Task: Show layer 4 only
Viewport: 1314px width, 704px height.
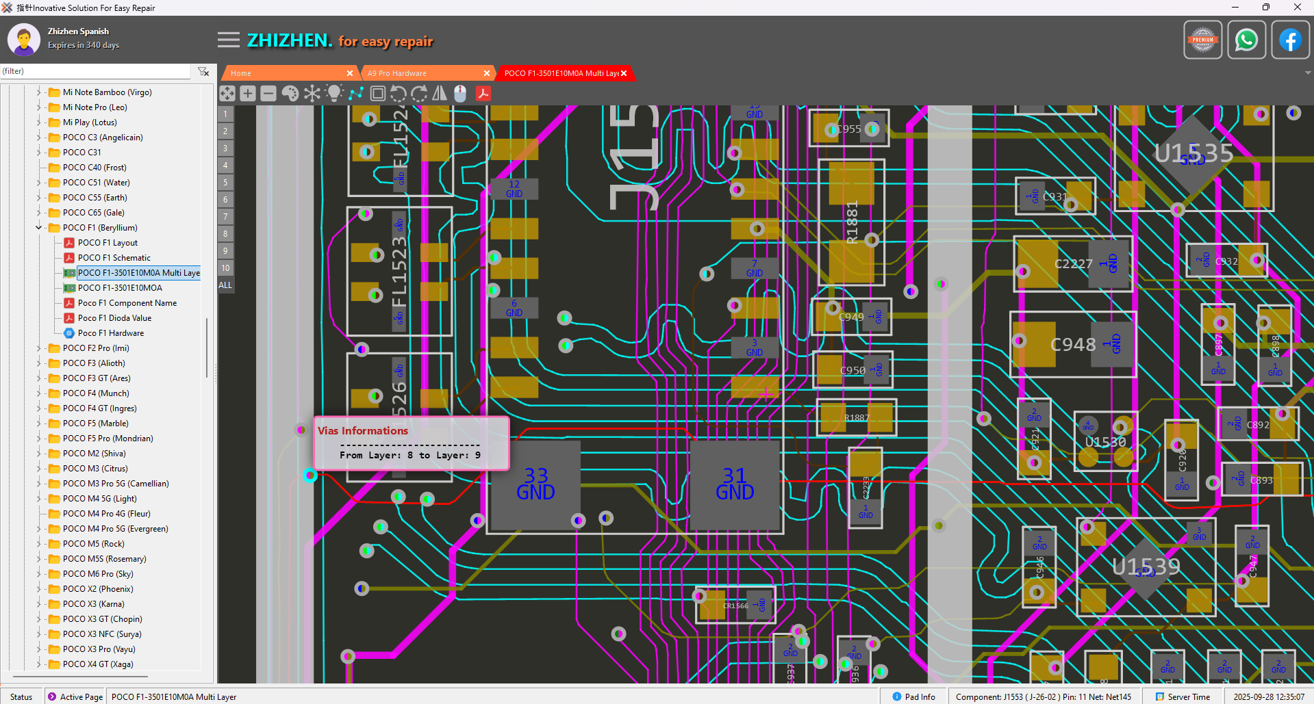Action: pyautogui.click(x=225, y=166)
